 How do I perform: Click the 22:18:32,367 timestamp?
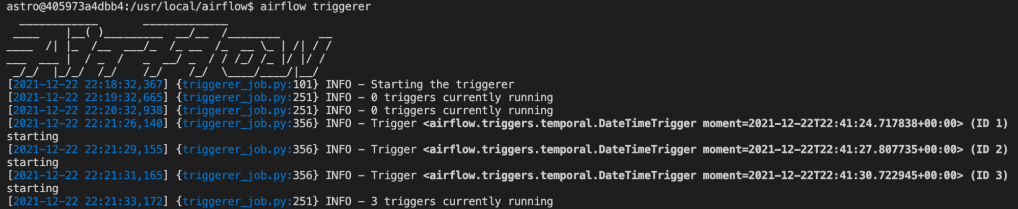pyautogui.click(x=123, y=84)
